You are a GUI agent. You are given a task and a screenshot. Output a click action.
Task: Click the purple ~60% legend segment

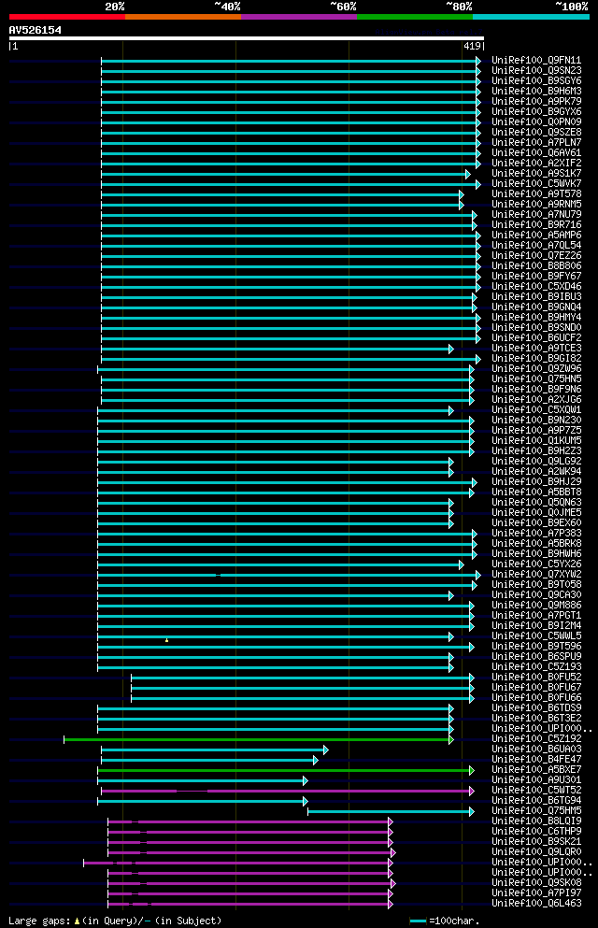click(x=299, y=17)
